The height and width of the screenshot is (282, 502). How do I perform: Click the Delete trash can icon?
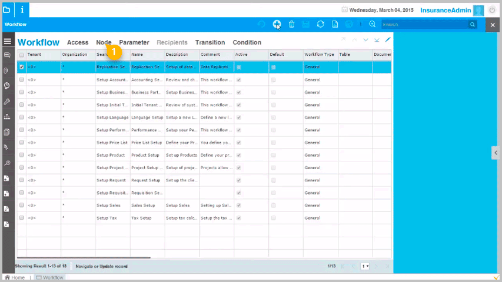tap(291, 24)
